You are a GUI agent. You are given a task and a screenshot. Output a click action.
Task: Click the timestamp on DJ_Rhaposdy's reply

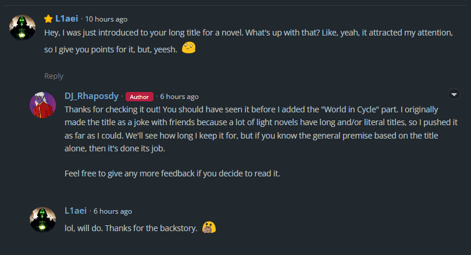[179, 97]
